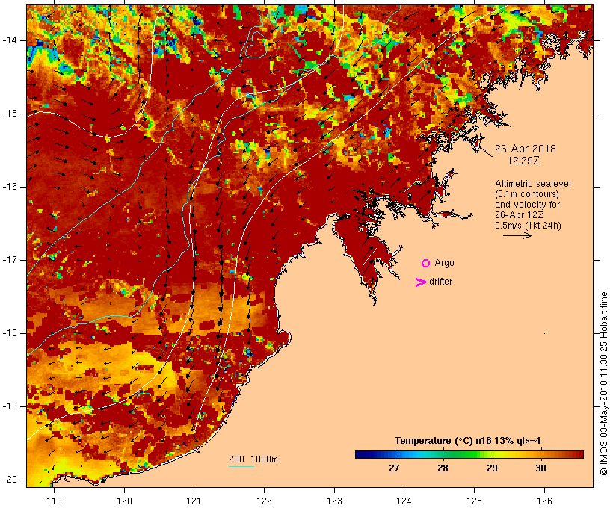Click the Temperature (°C) n18 title
The height and width of the screenshot is (508, 613).
(467, 441)
